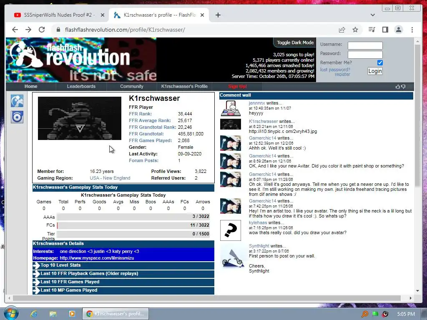Screen dimensions: 427x320
Task: Click kylehaas's question mark avatar
Action: (x=230, y=230)
